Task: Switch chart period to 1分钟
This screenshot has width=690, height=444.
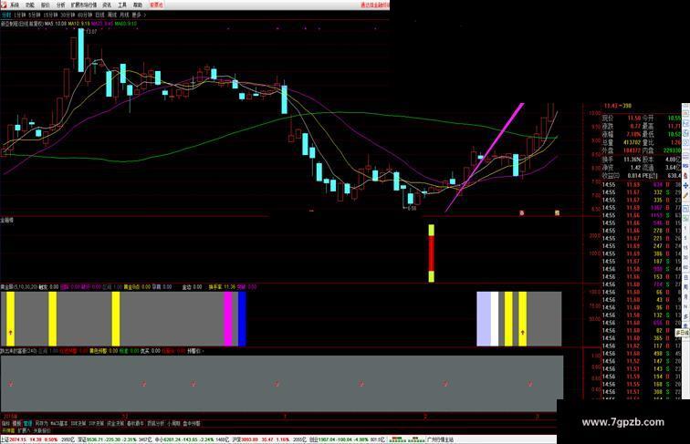Action: 20,15
